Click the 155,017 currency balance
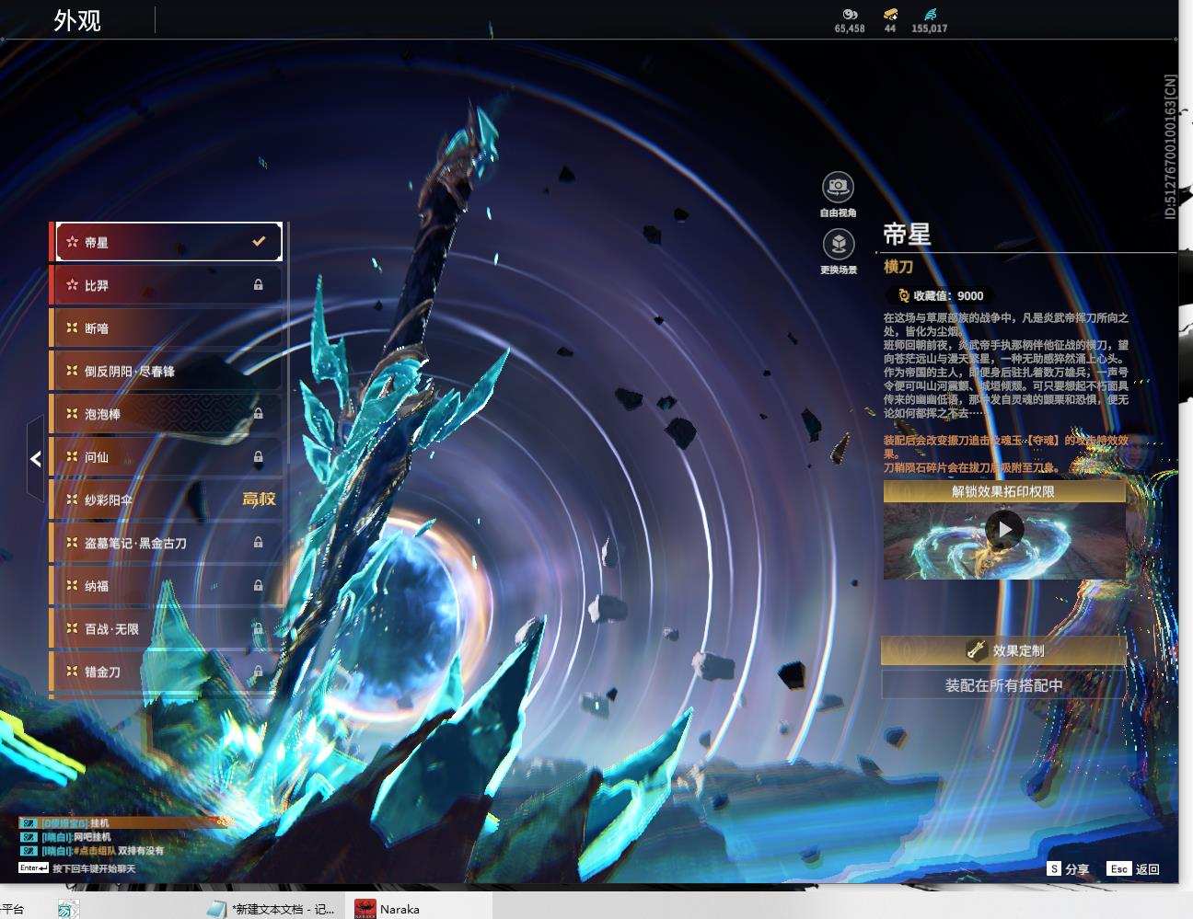1193x919 pixels. click(929, 29)
